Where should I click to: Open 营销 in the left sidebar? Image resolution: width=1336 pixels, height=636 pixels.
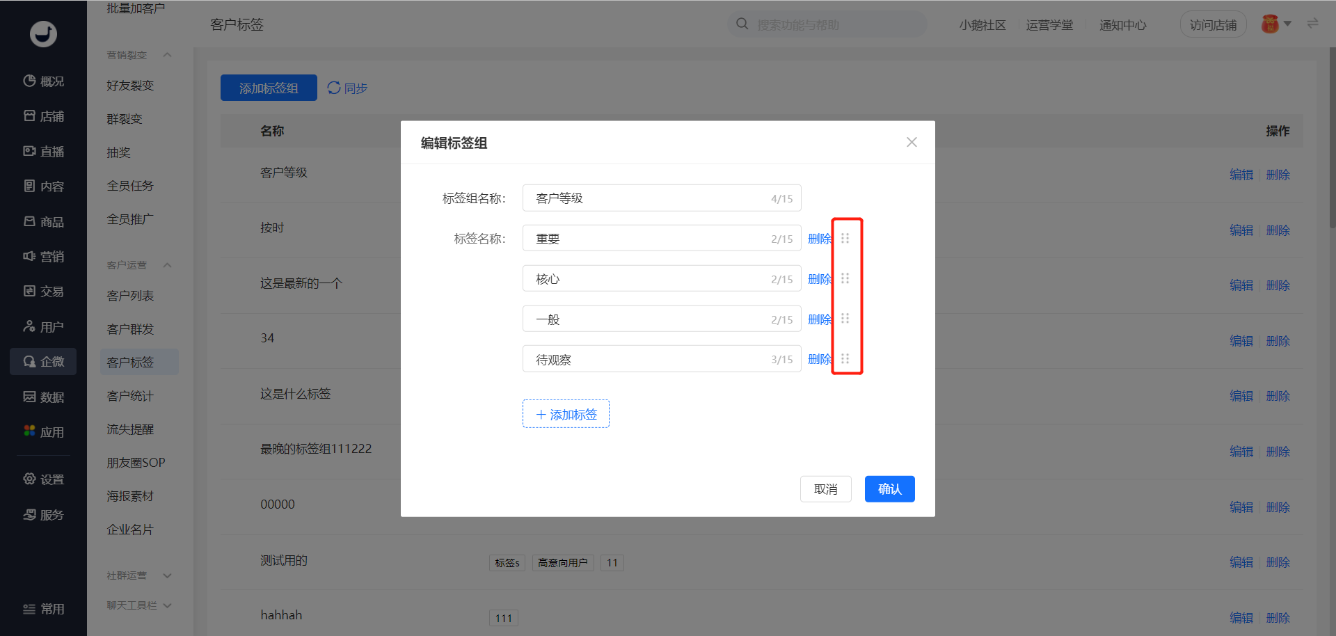43,256
